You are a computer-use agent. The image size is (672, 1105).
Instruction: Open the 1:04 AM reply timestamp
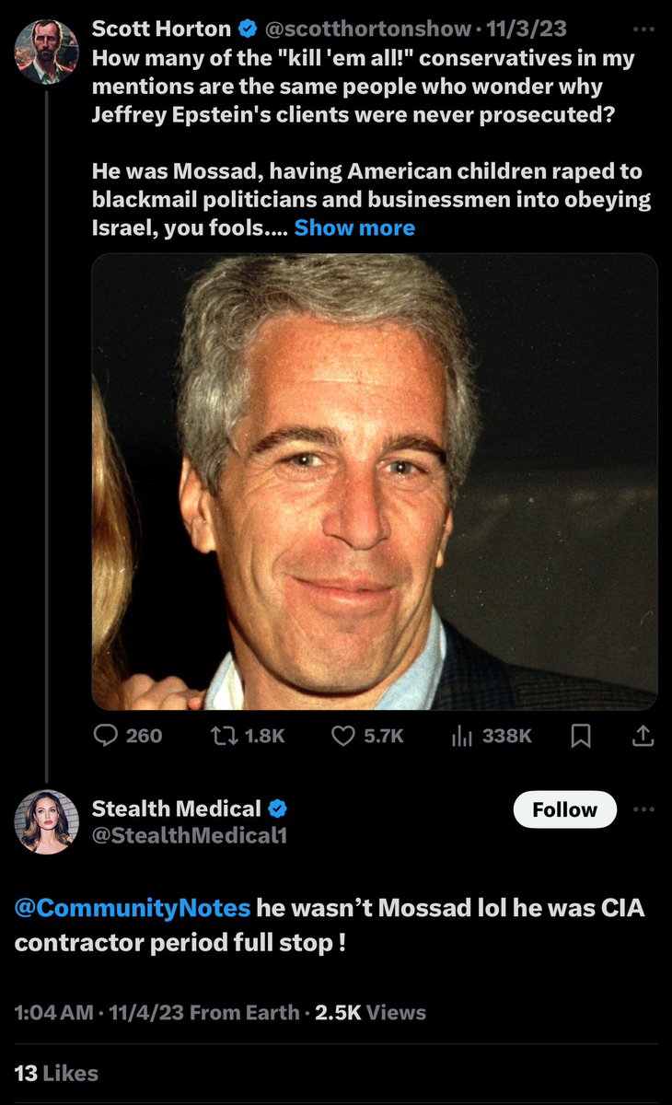point(52,1013)
